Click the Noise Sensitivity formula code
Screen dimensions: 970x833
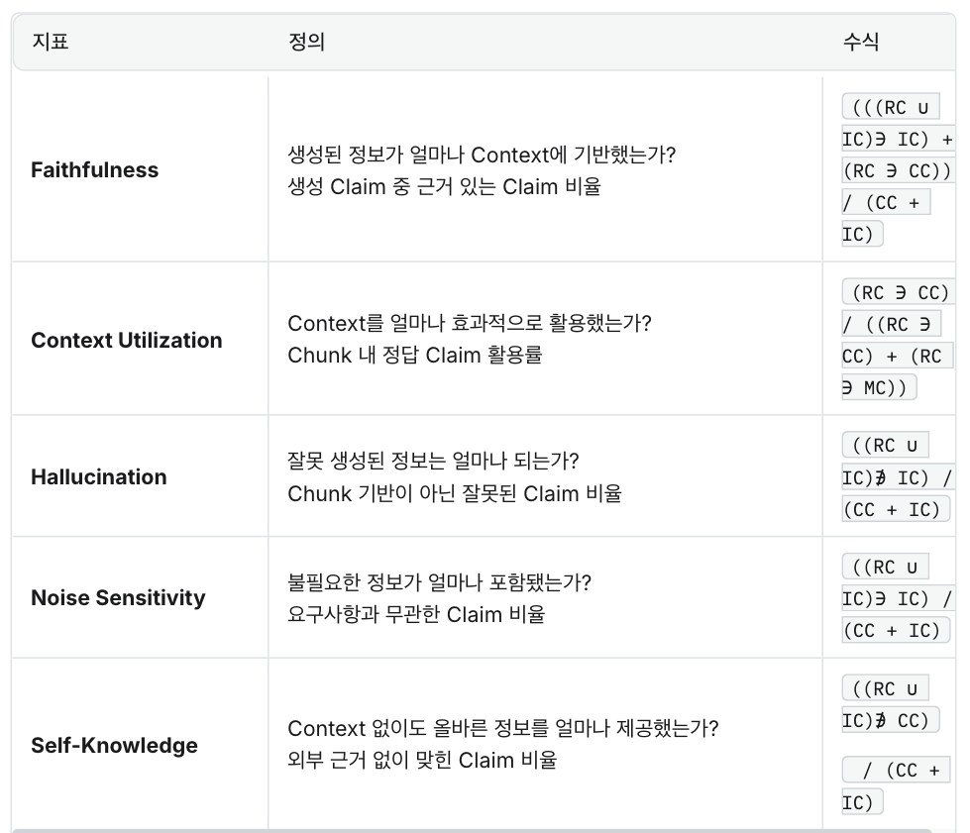pos(896,598)
